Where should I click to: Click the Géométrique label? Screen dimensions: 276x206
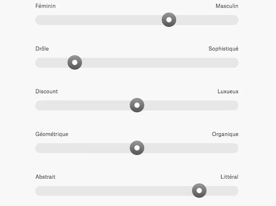tap(52, 134)
